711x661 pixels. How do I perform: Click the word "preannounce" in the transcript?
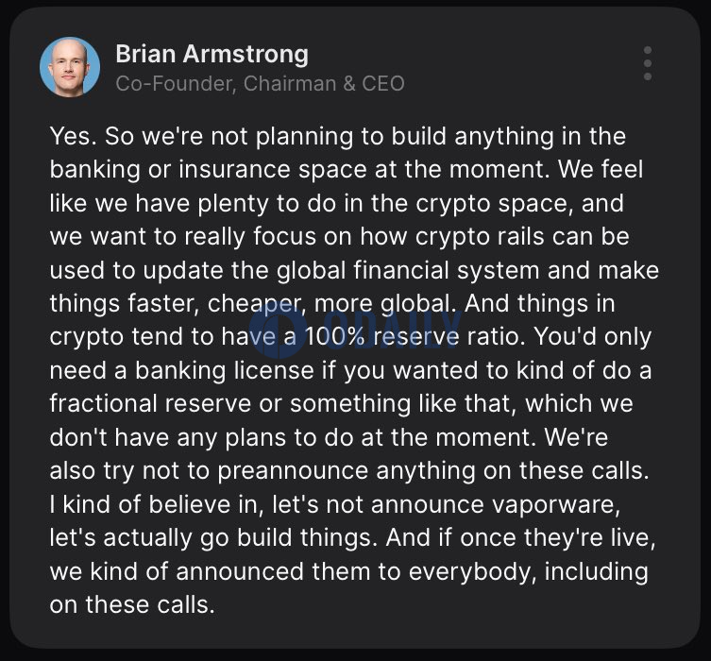(293, 471)
